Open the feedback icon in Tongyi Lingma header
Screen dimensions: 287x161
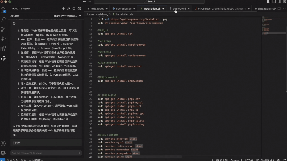(69, 8)
